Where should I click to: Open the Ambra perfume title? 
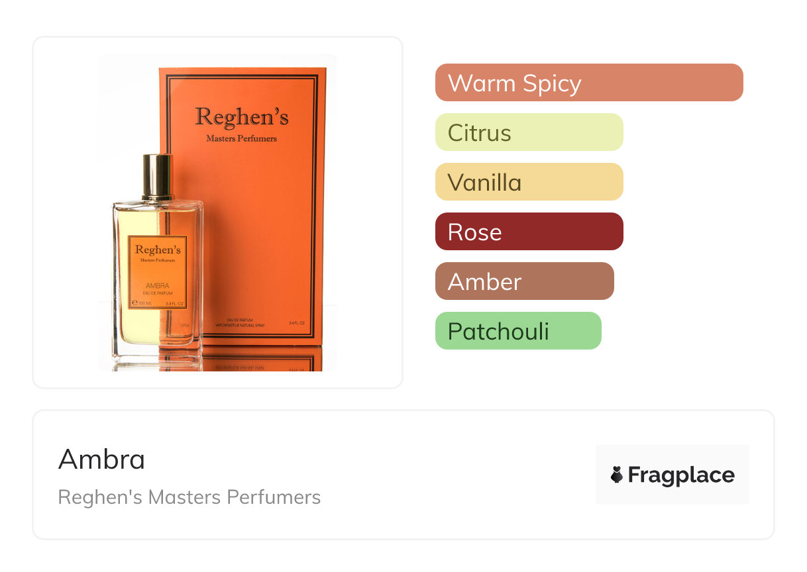pyautogui.click(x=101, y=459)
